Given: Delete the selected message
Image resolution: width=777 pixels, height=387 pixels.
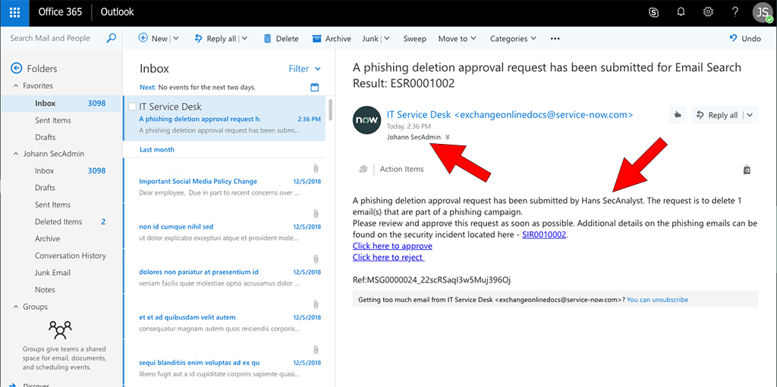Looking at the screenshot, I should coord(281,39).
